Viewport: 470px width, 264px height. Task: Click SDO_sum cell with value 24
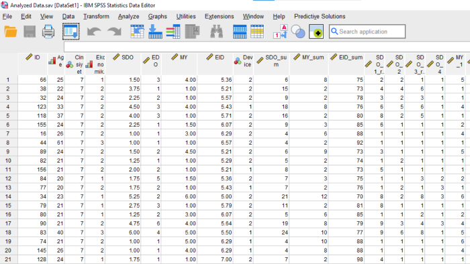(x=271, y=233)
